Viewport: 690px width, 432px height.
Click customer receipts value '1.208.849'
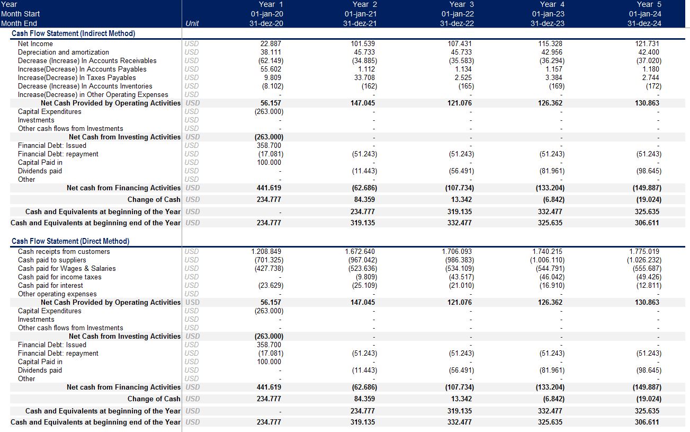click(x=266, y=251)
